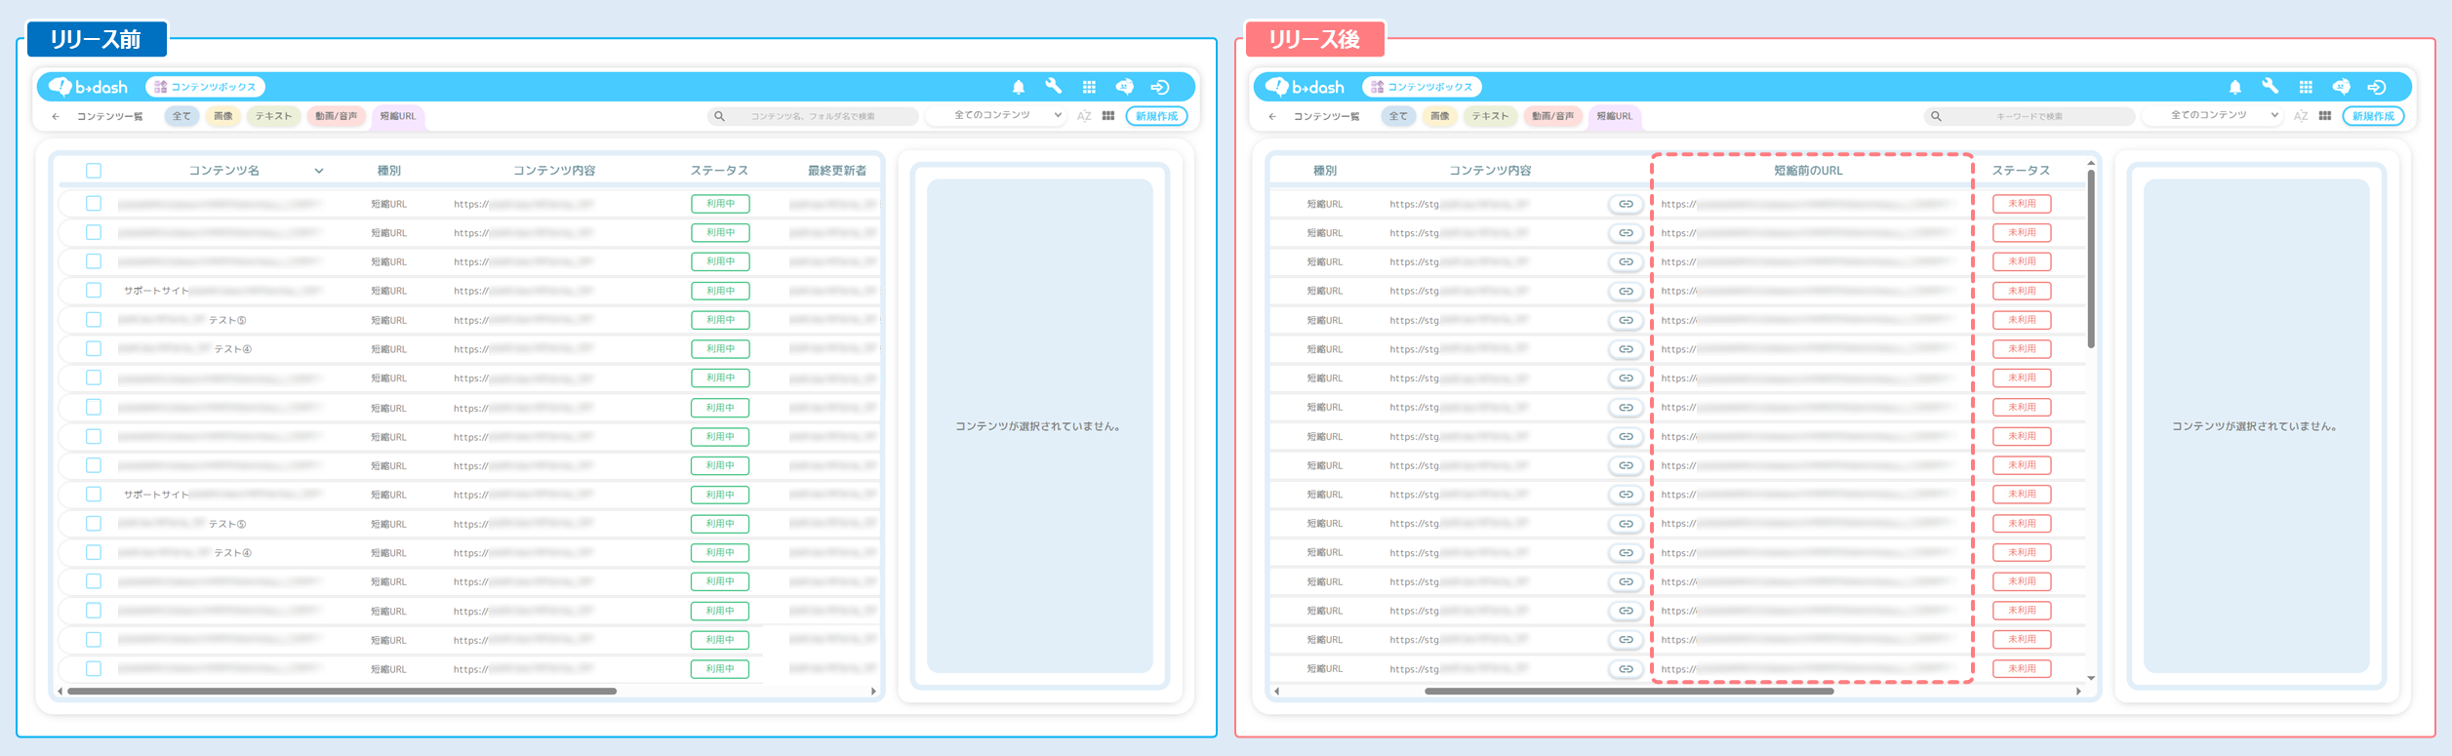
Task: Click the back arrow beside コンテンツ一覧 in リリース前
Action: pos(56,116)
